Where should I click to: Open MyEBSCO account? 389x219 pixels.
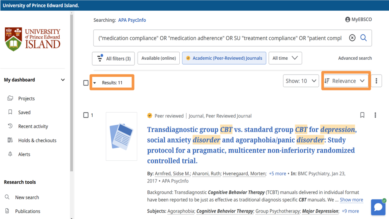358,19
